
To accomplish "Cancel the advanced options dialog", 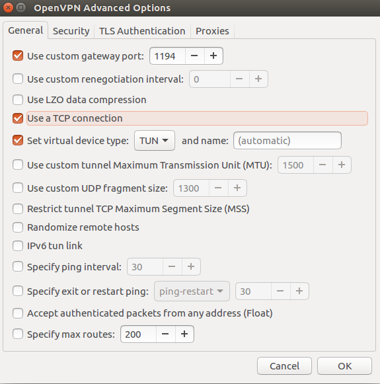I will tap(284, 366).
